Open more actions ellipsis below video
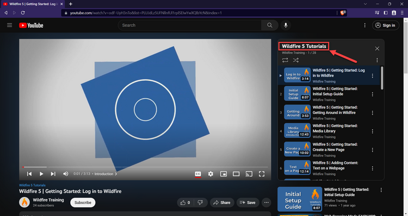The width and height of the screenshot is (408, 216). point(267,202)
